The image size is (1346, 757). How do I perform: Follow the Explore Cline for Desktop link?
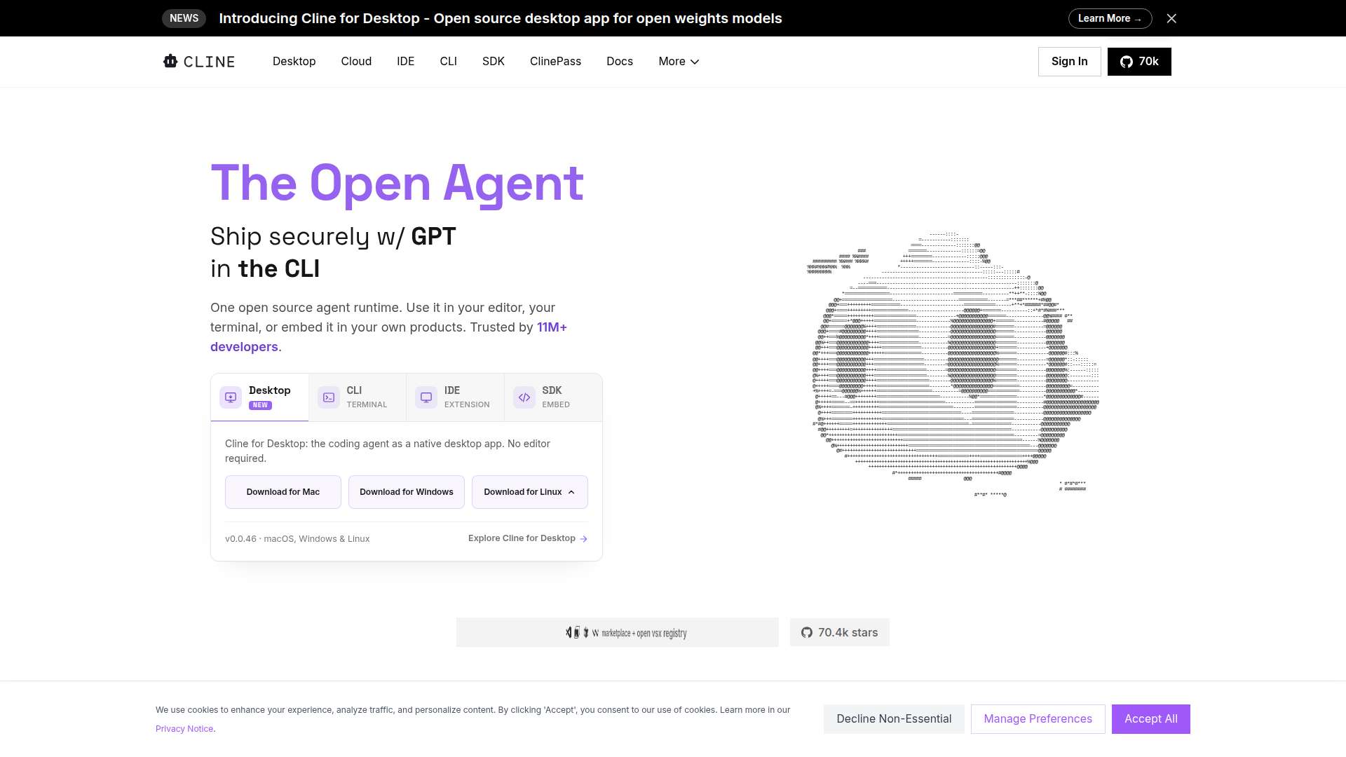click(x=528, y=538)
